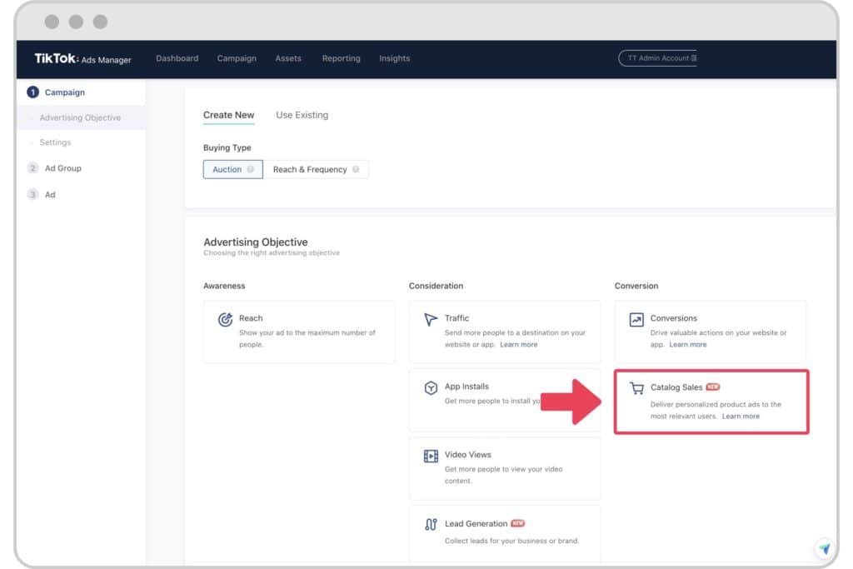Image resolution: width=853 pixels, height=569 pixels.
Task: Open the Assets menu
Action: pyautogui.click(x=287, y=58)
